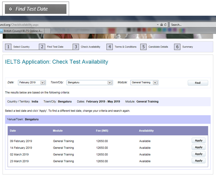
Task: Open the Date dropdown showing February 2019
Action: tap(32, 82)
